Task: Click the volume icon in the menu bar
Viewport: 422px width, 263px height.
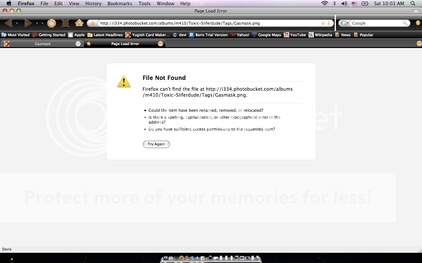Action: click(x=344, y=4)
